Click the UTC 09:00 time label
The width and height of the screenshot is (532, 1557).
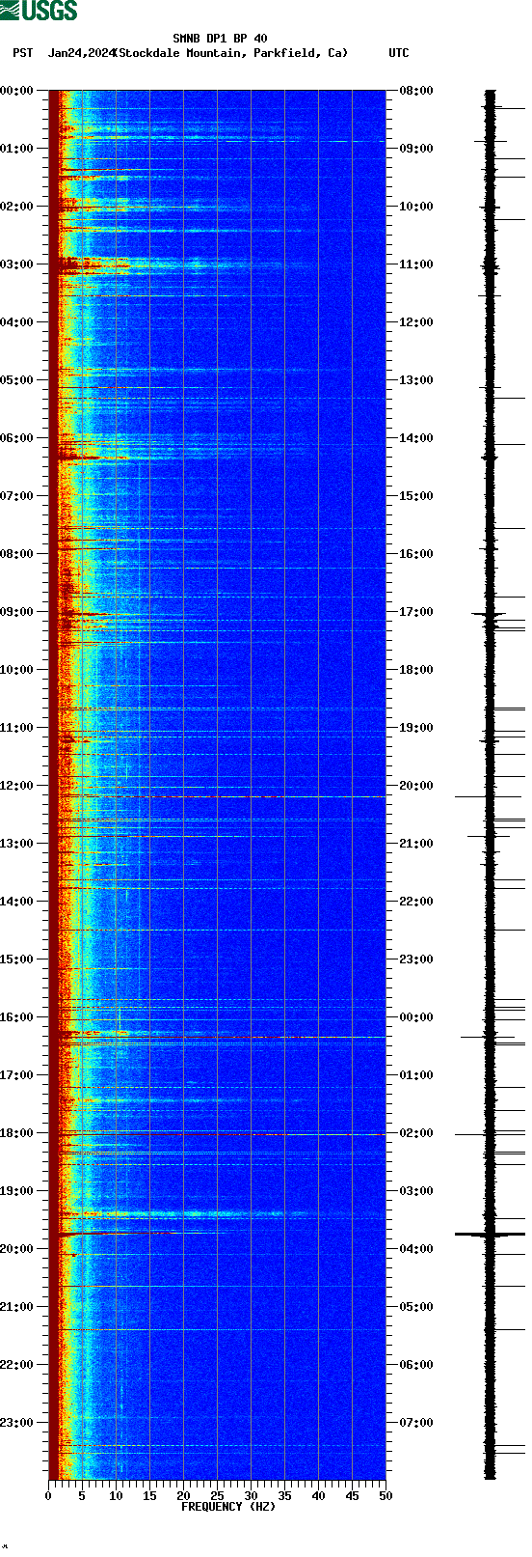point(416,149)
